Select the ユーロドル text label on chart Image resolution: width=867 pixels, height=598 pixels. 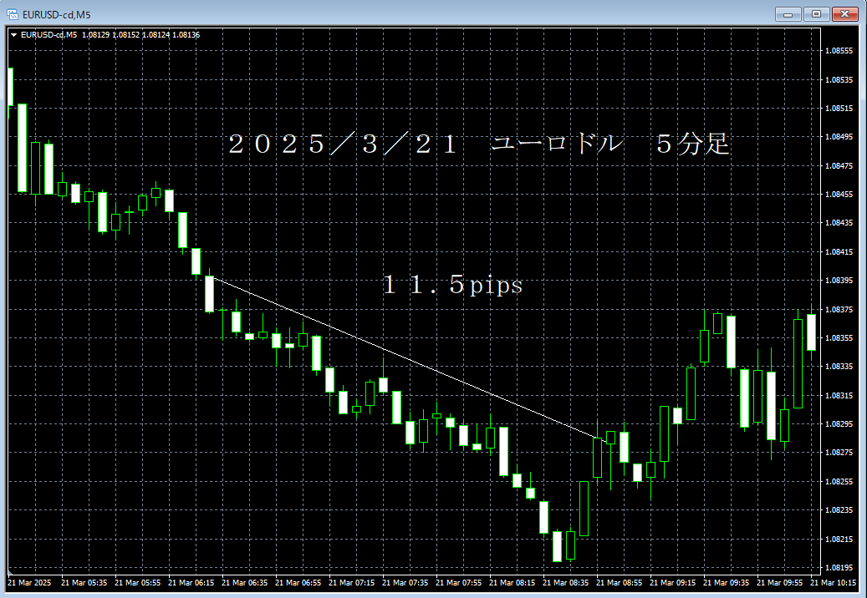(556, 144)
